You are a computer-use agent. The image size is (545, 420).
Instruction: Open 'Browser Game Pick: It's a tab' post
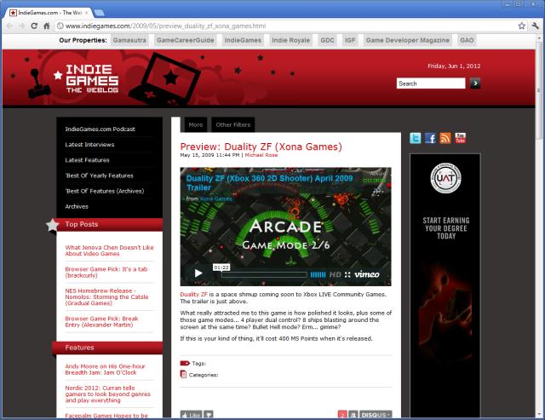[106, 272]
